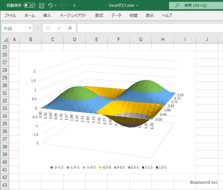223x190 pixels.
Task: Open Customize Quick Access Toolbar dropdown
Action: 74,6
